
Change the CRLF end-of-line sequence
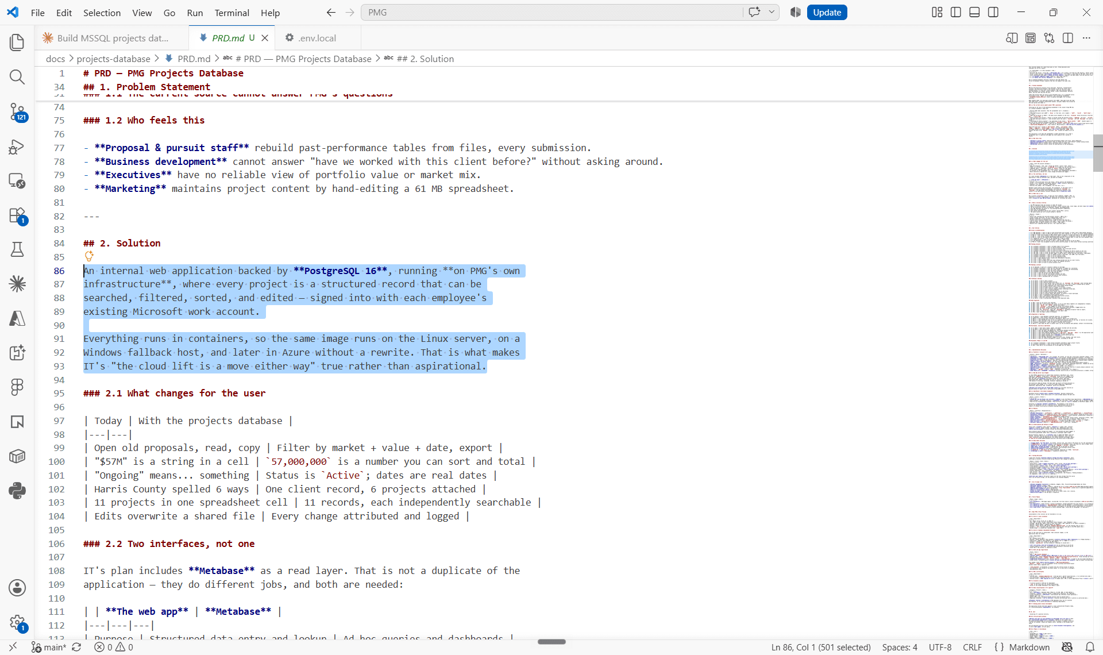(972, 647)
